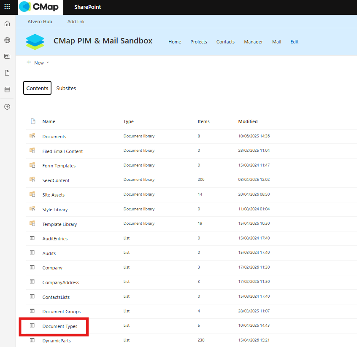Click the Style Library icon
The width and height of the screenshot is (357, 347).
tap(32, 209)
